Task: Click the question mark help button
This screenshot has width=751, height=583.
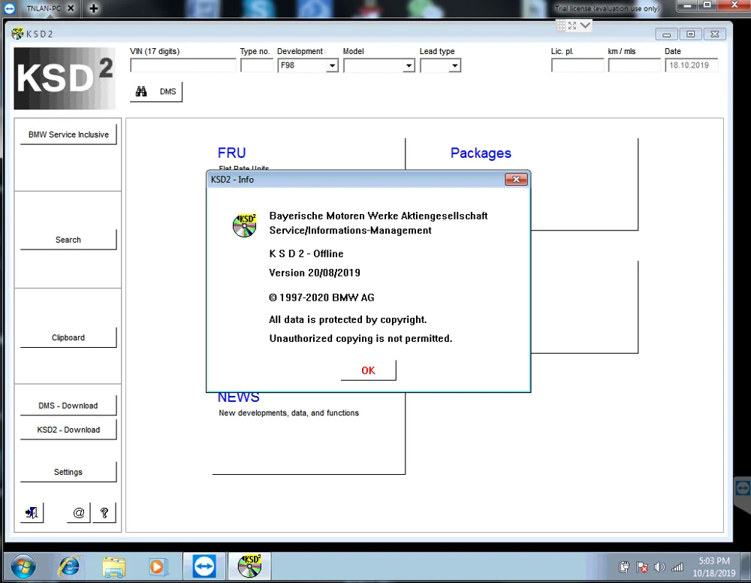Action: coord(104,513)
